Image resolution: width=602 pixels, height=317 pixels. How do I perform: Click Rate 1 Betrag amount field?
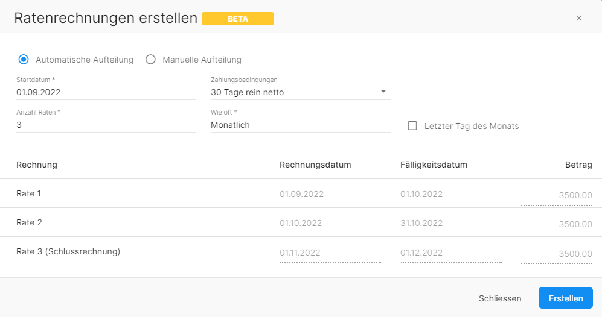coord(557,195)
